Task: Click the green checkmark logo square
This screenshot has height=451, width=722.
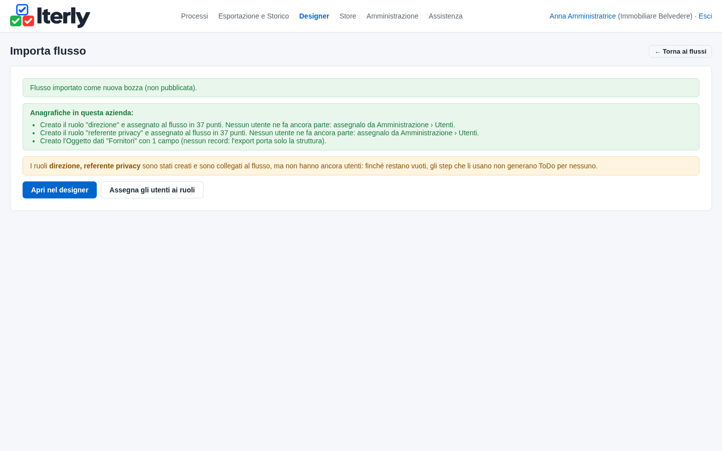Action: (x=16, y=21)
